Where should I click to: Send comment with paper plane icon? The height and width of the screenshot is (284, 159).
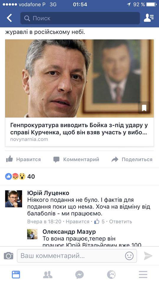148,256
